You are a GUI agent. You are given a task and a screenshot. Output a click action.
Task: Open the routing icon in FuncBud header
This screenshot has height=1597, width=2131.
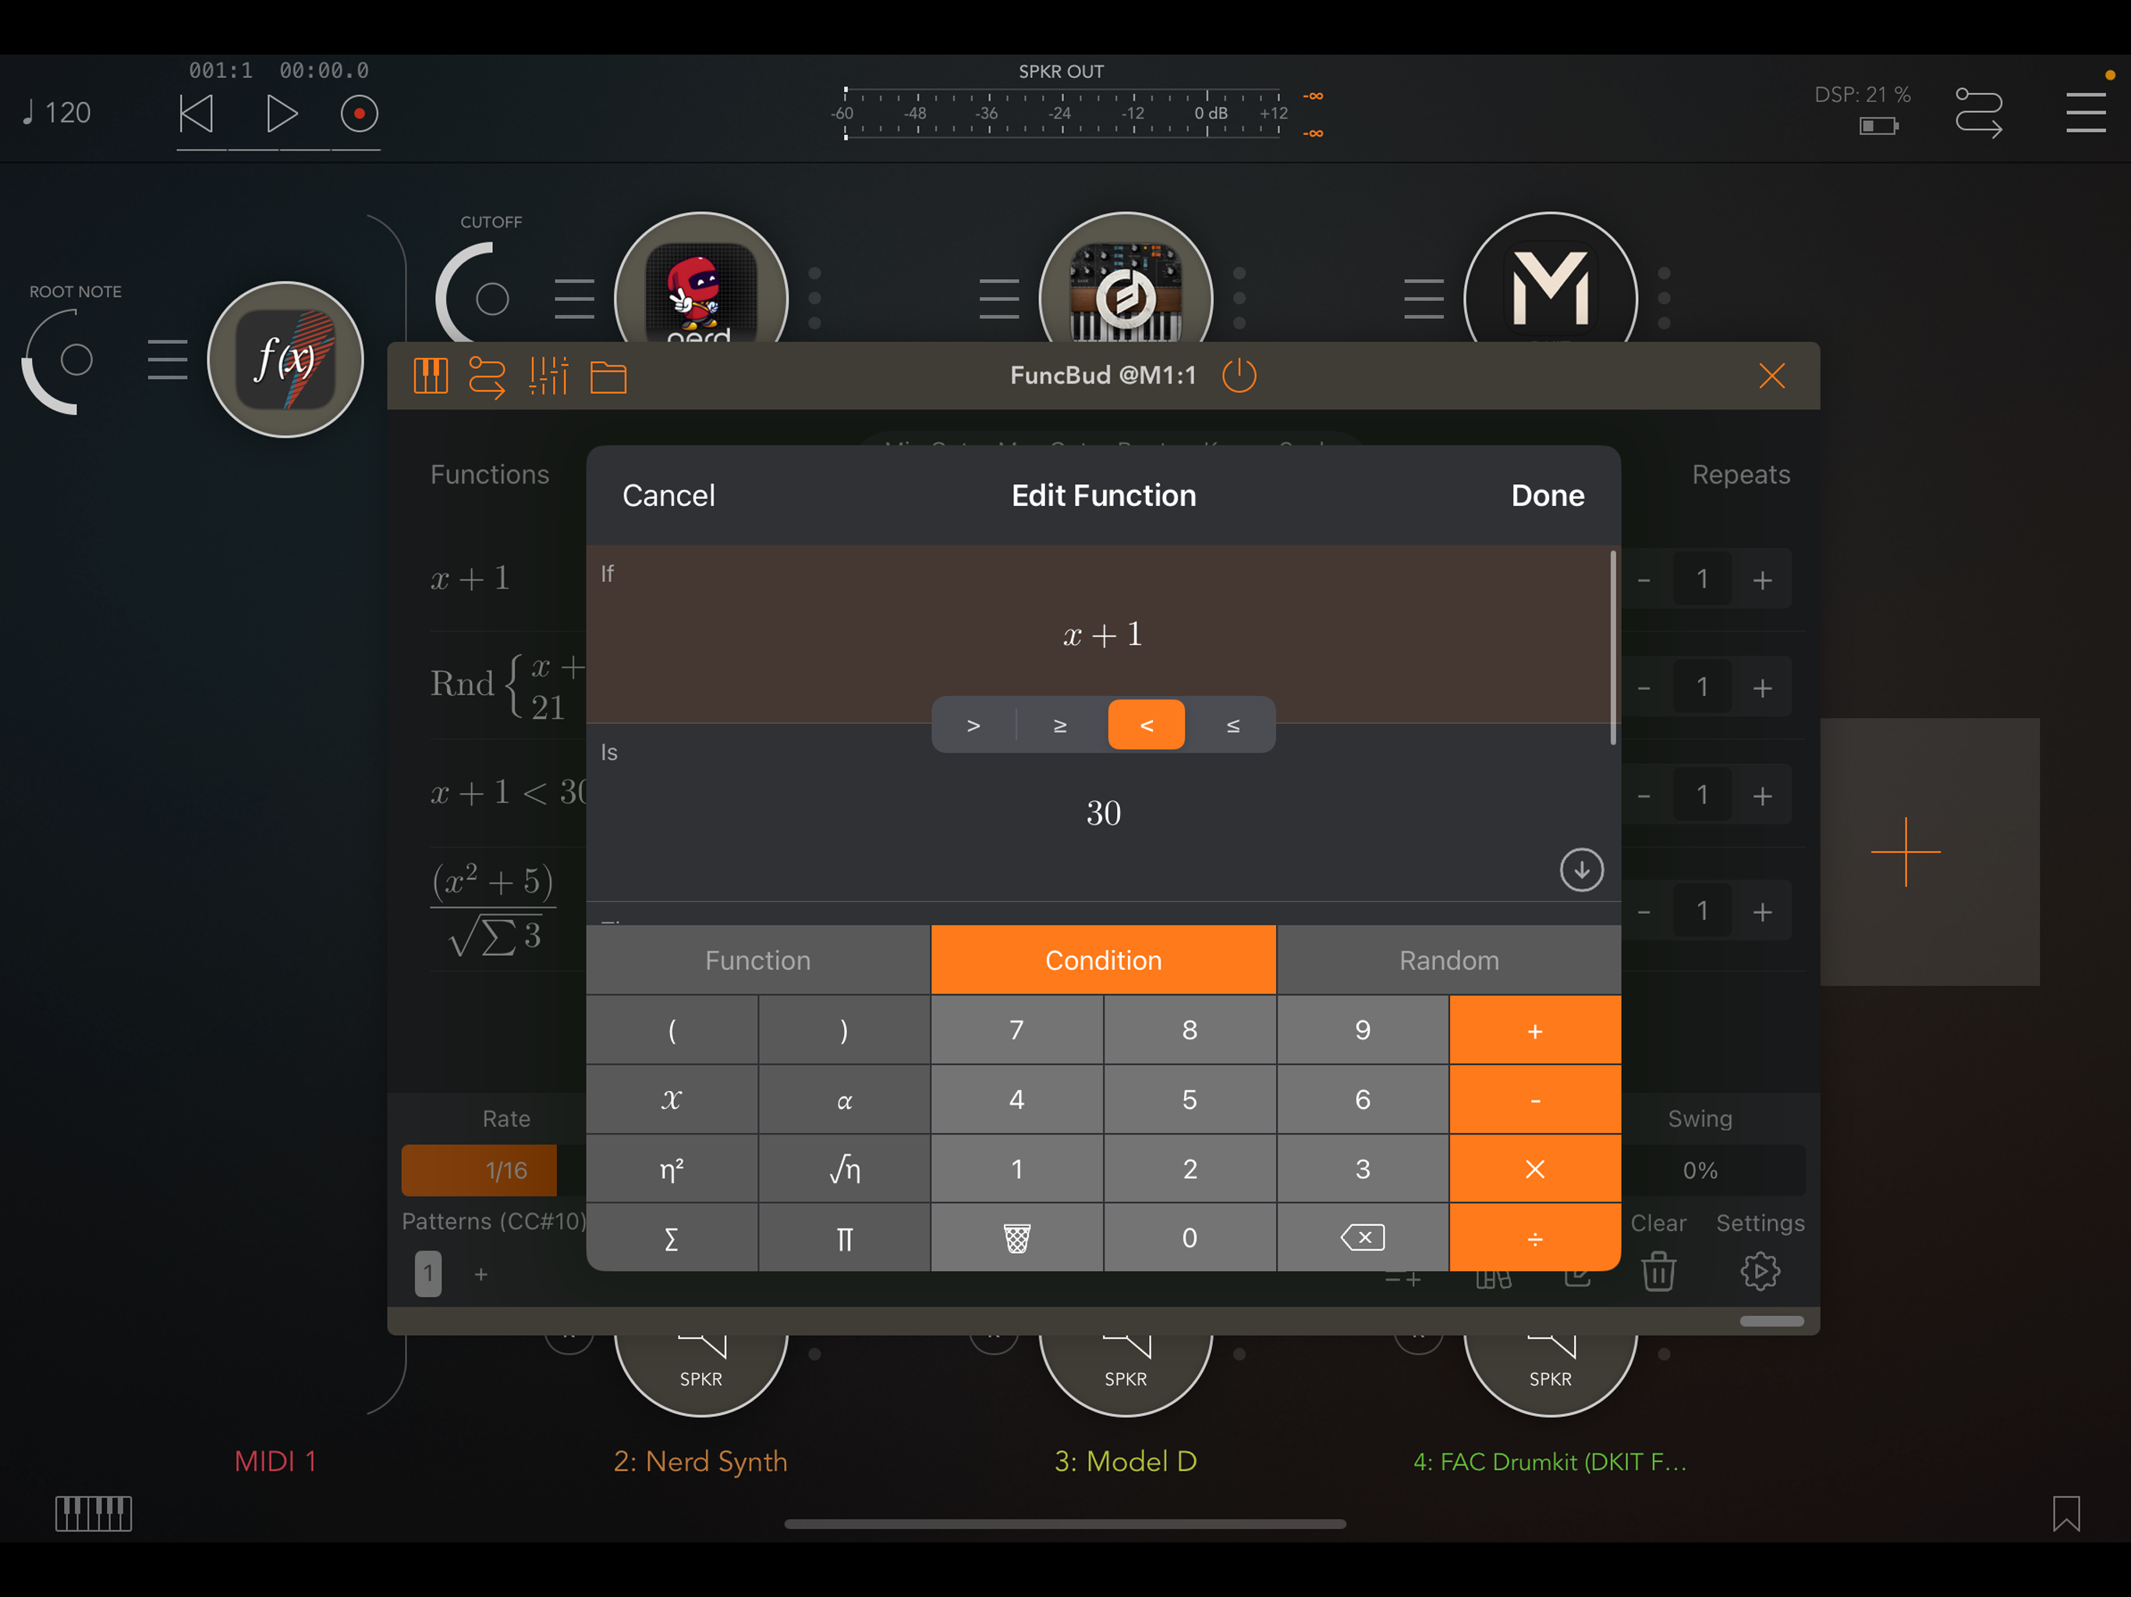coord(487,376)
